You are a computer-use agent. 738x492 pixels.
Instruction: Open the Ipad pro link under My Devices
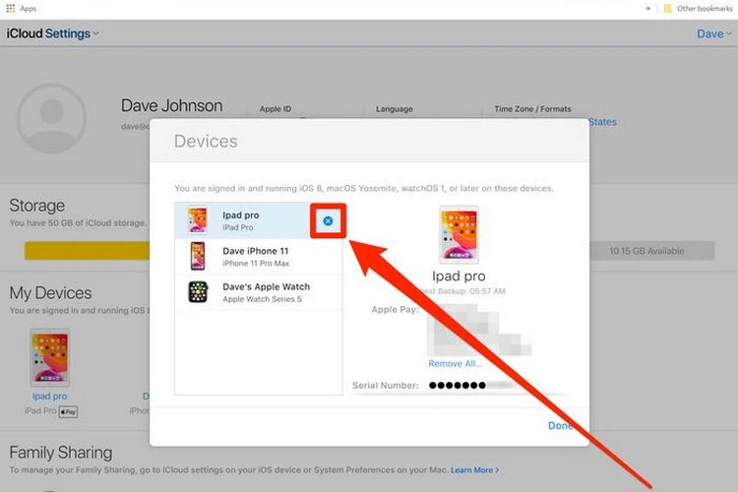pyautogui.click(x=49, y=397)
